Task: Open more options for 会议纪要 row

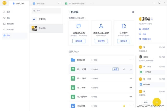Action: tap(130, 106)
